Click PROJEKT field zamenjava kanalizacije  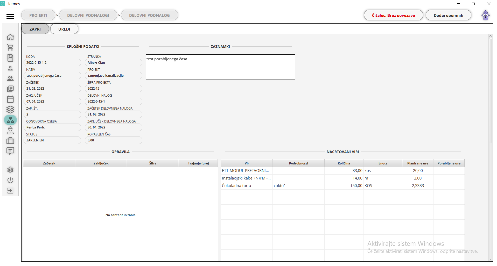click(114, 76)
